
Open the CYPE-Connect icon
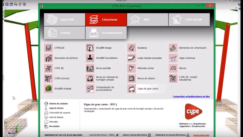pos(49,78)
